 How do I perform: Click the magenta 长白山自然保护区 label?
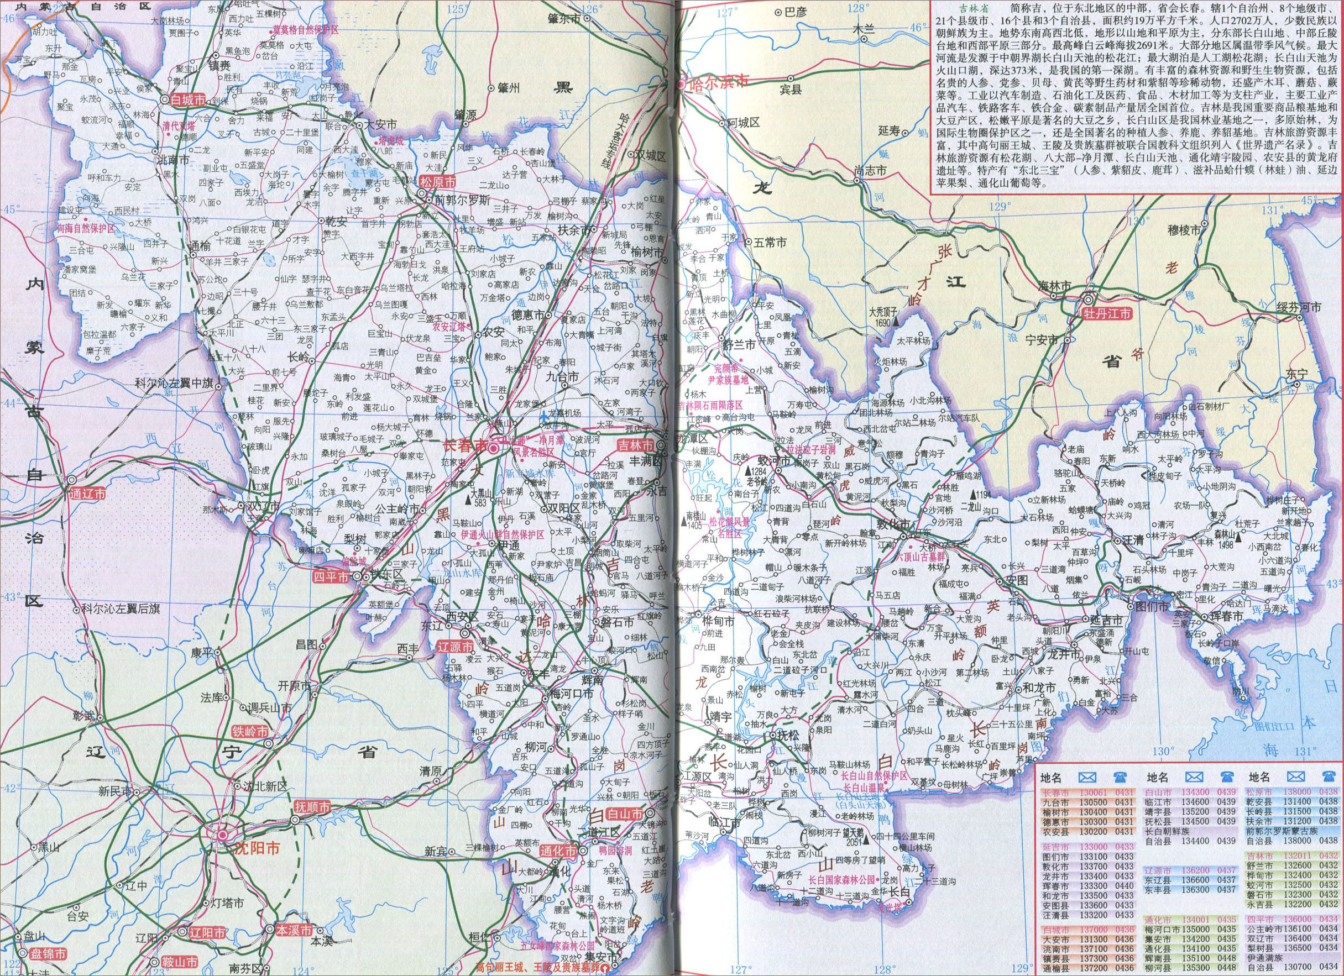(874, 775)
